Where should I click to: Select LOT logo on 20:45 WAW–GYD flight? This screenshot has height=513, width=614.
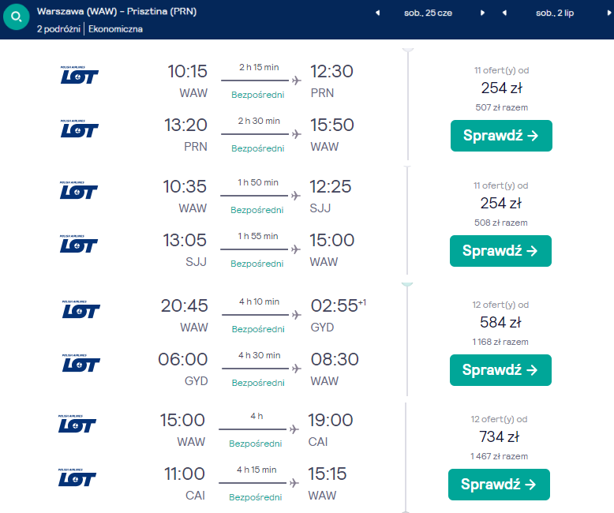(80, 309)
